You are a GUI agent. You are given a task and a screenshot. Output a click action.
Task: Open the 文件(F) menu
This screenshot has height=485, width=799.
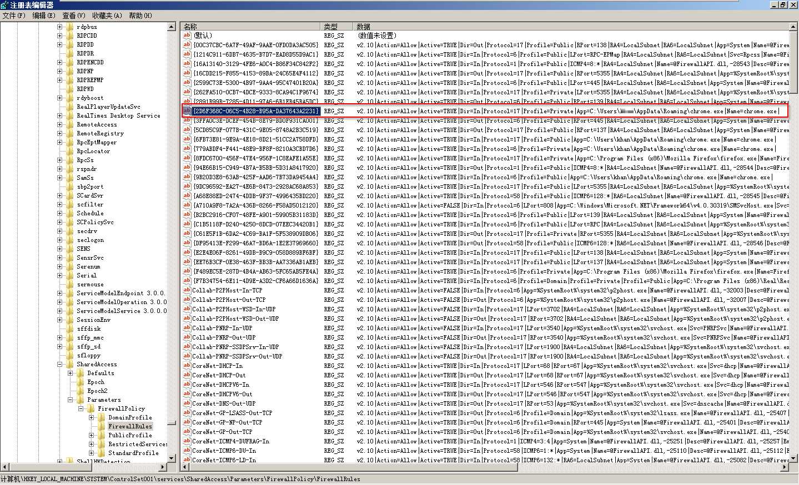(x=14, y=16)
